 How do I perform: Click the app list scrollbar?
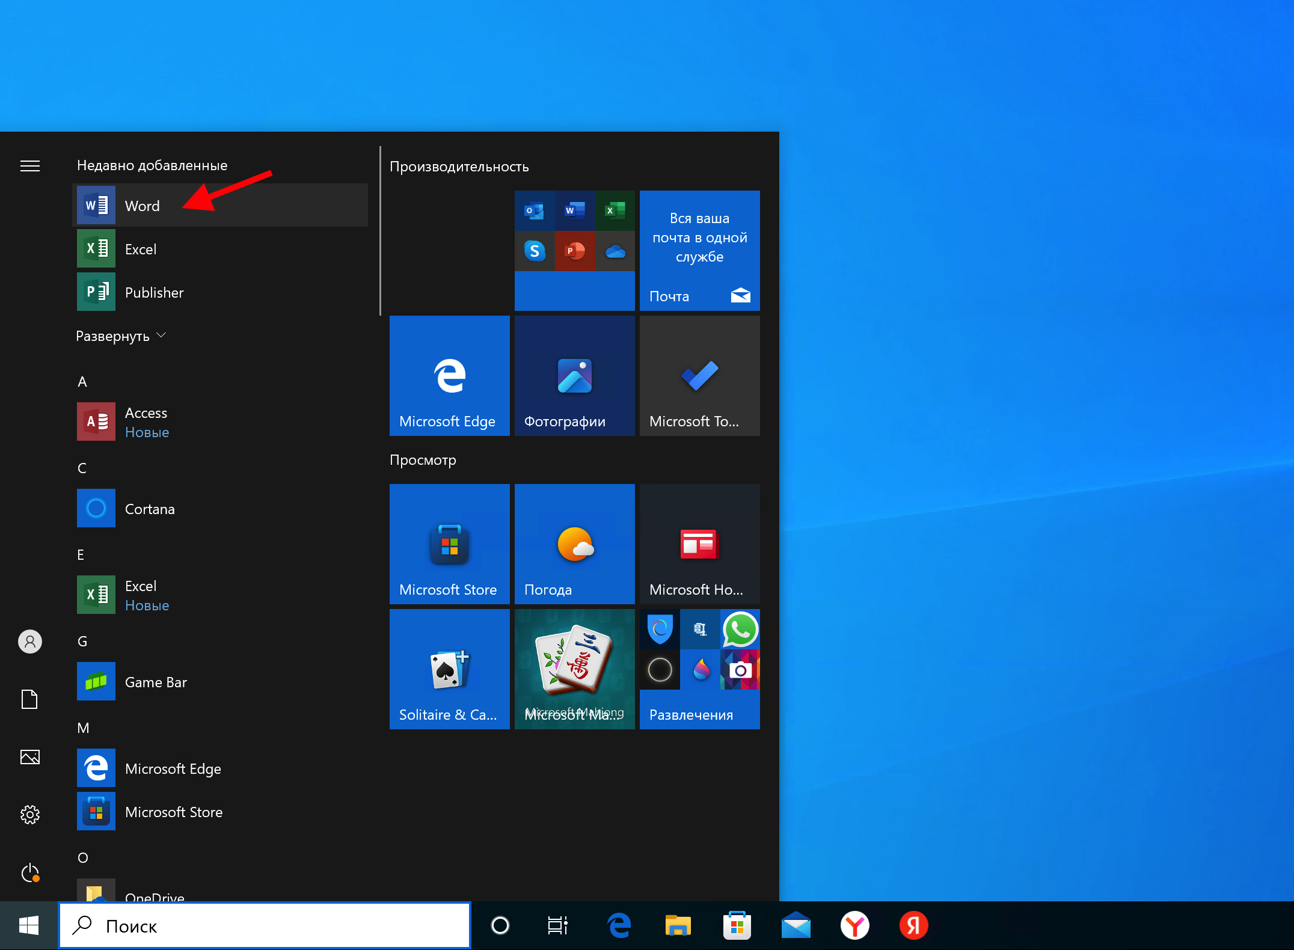[380, 231]
